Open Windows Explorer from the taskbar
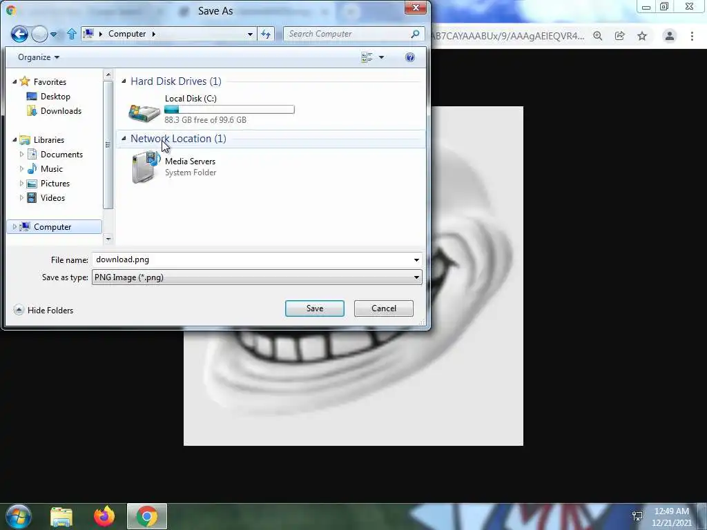 (x=61, y=516)
